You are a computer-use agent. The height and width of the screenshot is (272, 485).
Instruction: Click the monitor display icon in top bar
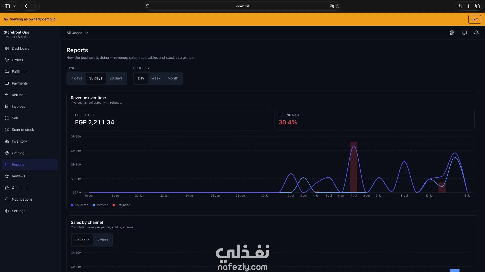(x=464, y=33)
